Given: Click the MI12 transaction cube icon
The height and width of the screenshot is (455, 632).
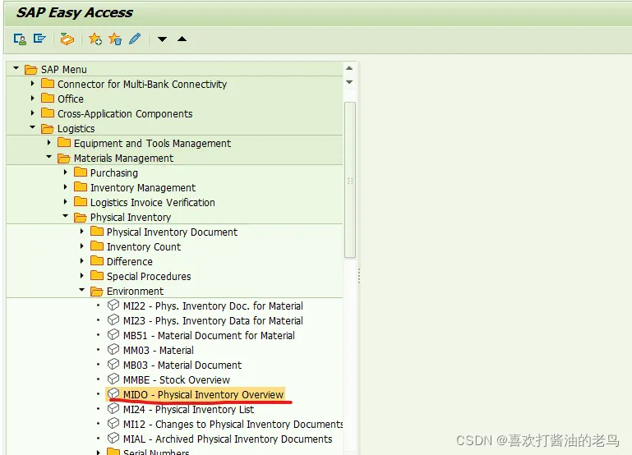Looking at the screenshot, I should point(113,424).
